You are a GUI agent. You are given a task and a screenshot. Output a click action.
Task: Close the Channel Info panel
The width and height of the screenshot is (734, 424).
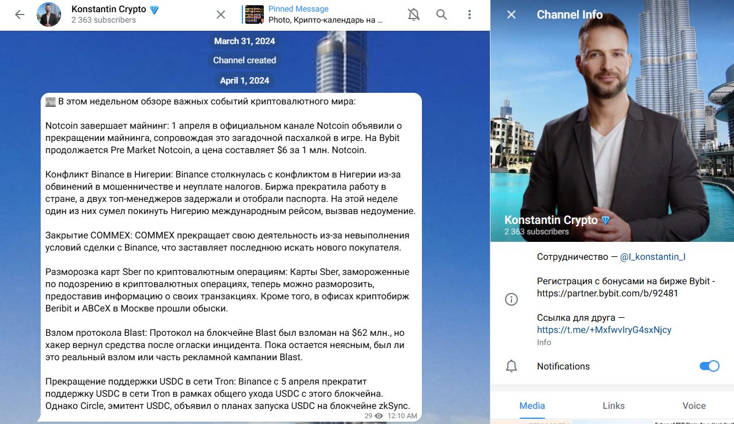511,15
